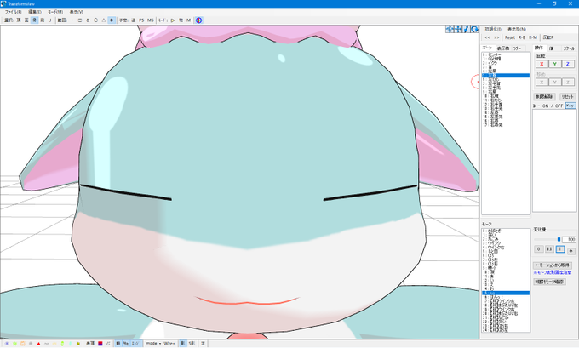Viewport: 579px width, 348px height.
Task: Choose the triangle range selection shape
Action: [x=104, y=20]
